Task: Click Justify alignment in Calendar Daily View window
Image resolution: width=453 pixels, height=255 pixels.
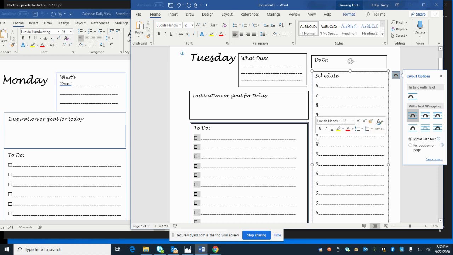Action: tap(99, 38)
